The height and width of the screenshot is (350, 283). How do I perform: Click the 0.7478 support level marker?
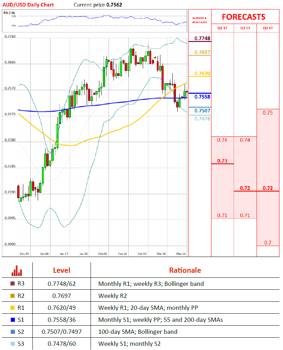coord(202,118)
